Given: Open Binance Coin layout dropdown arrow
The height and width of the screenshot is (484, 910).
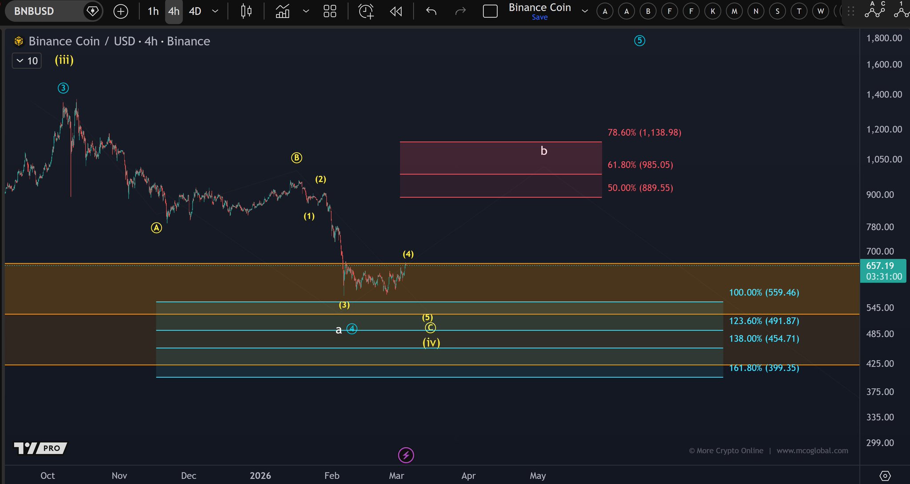Looking at the screenshot, I should [x=585, y=12].
